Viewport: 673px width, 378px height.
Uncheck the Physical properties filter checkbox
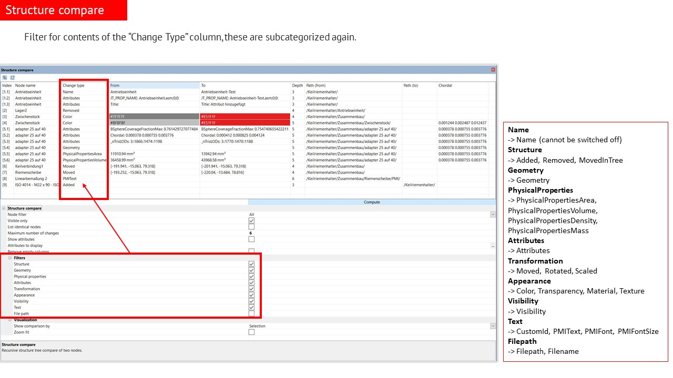[251, 277]
